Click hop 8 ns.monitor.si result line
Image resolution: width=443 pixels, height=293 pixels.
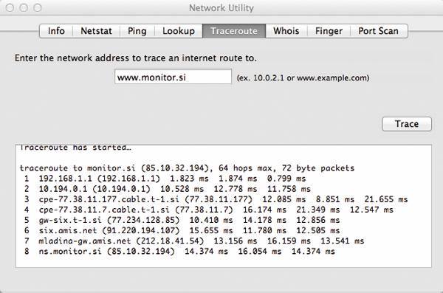[179, 252]
